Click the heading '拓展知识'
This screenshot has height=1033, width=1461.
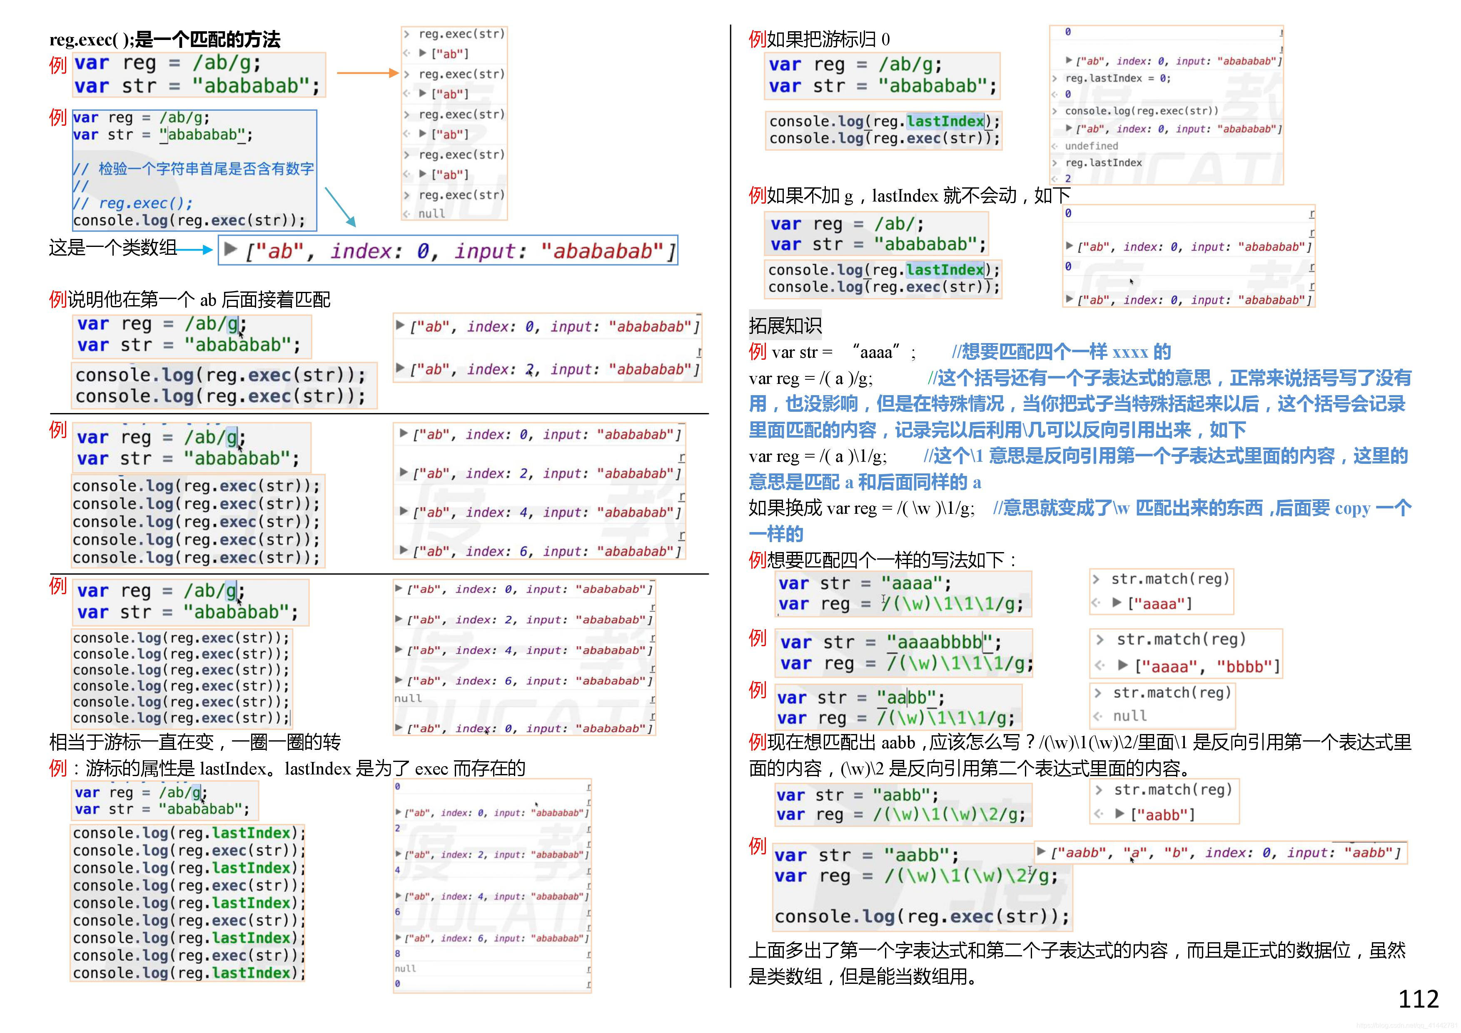pos(785,326)
